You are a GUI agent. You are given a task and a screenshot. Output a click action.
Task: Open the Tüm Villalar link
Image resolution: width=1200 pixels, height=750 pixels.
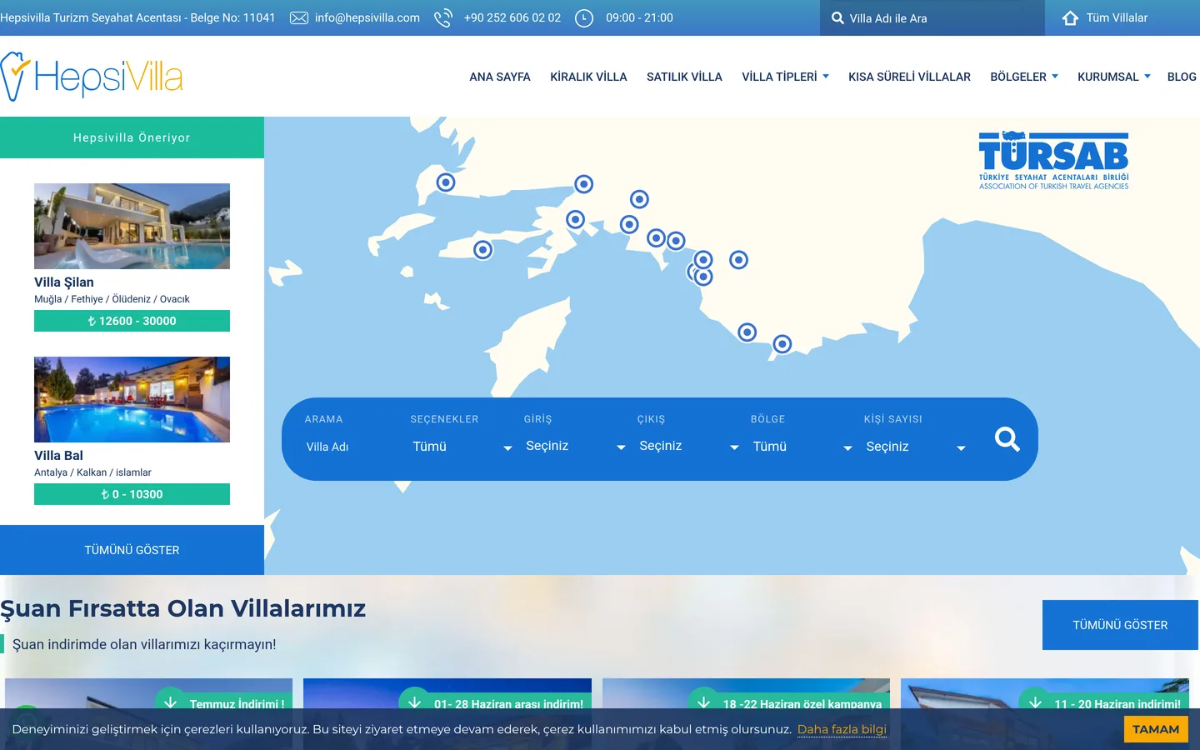point(1117,17)
